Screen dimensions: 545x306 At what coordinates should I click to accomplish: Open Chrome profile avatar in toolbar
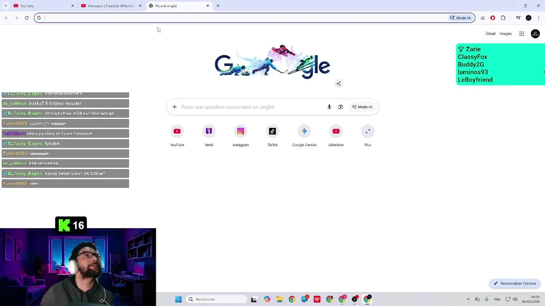[528, 18]
